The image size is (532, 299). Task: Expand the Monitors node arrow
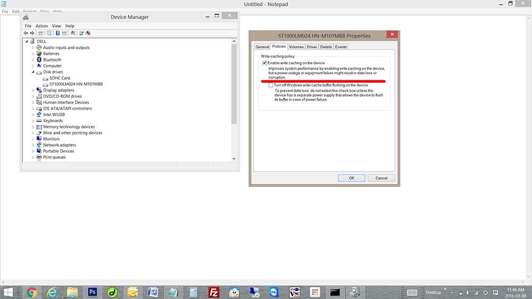[33, 139]
